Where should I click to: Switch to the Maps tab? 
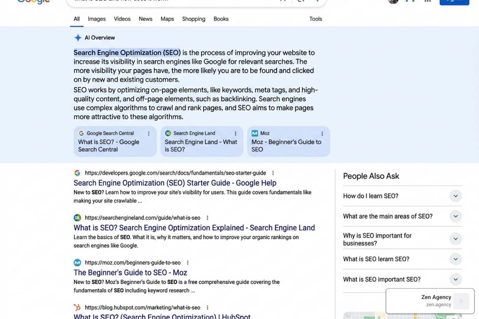point(167,19)
